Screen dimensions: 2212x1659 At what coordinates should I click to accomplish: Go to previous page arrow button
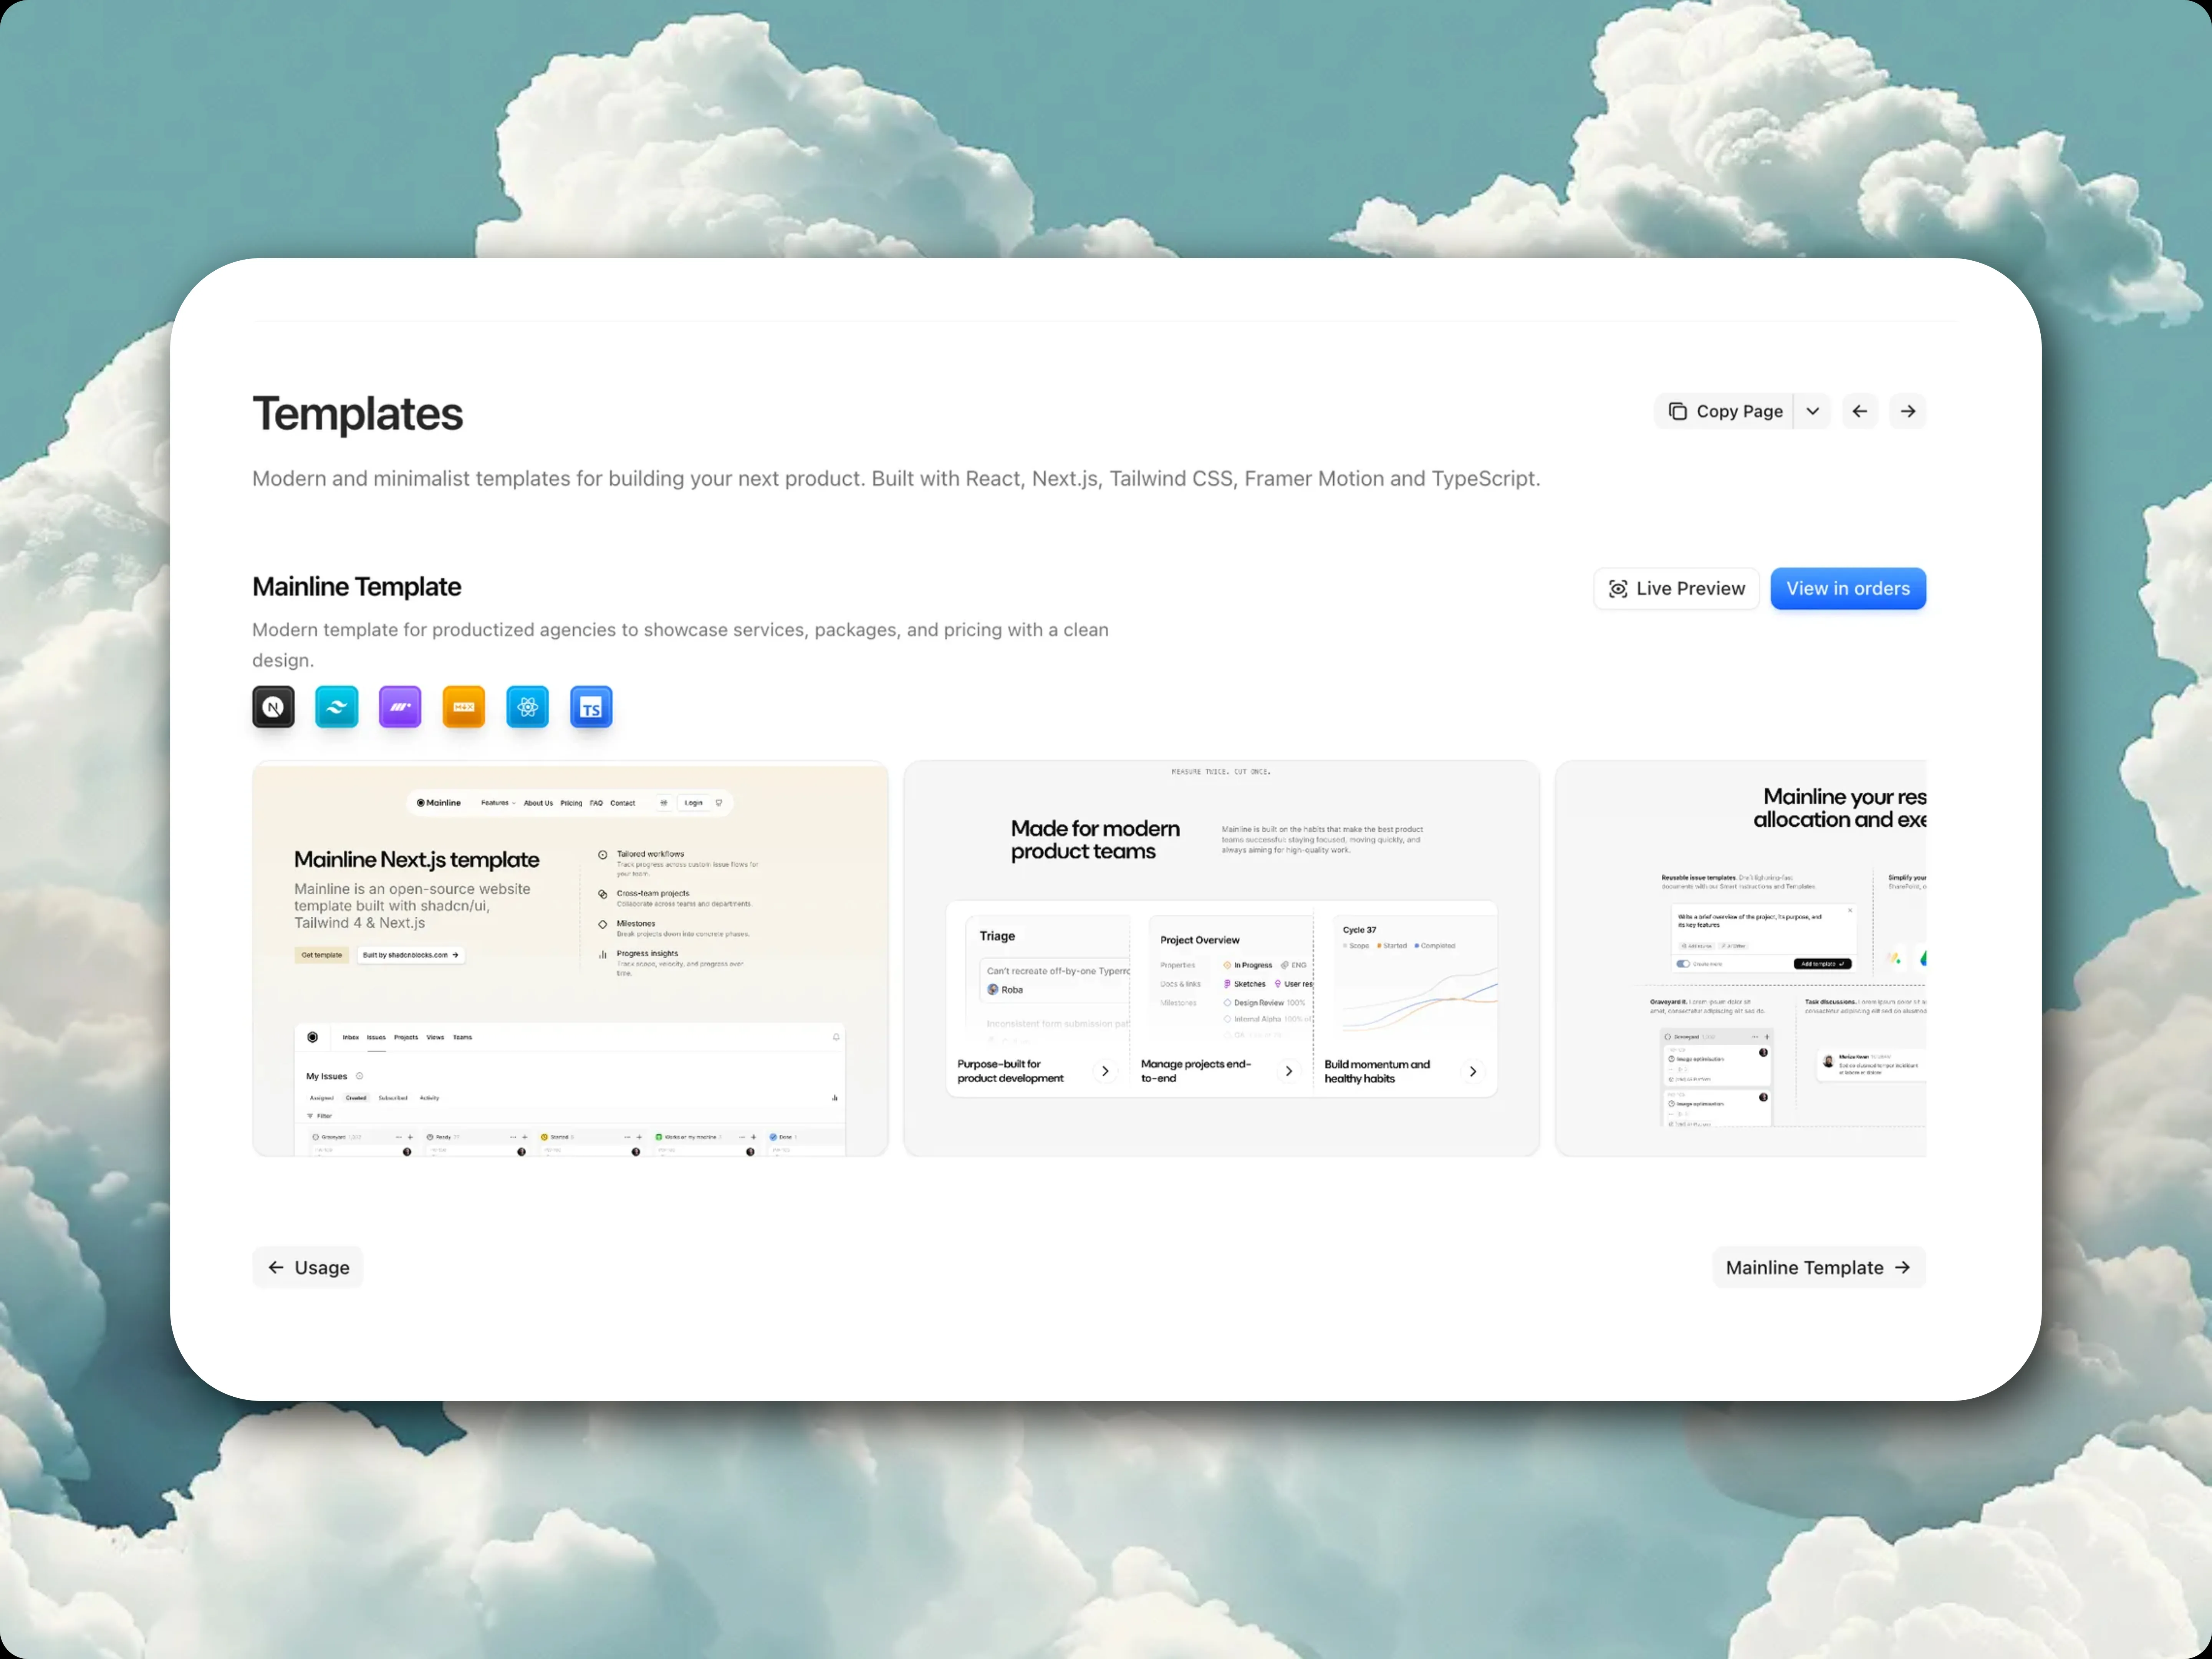[1859, 411]
